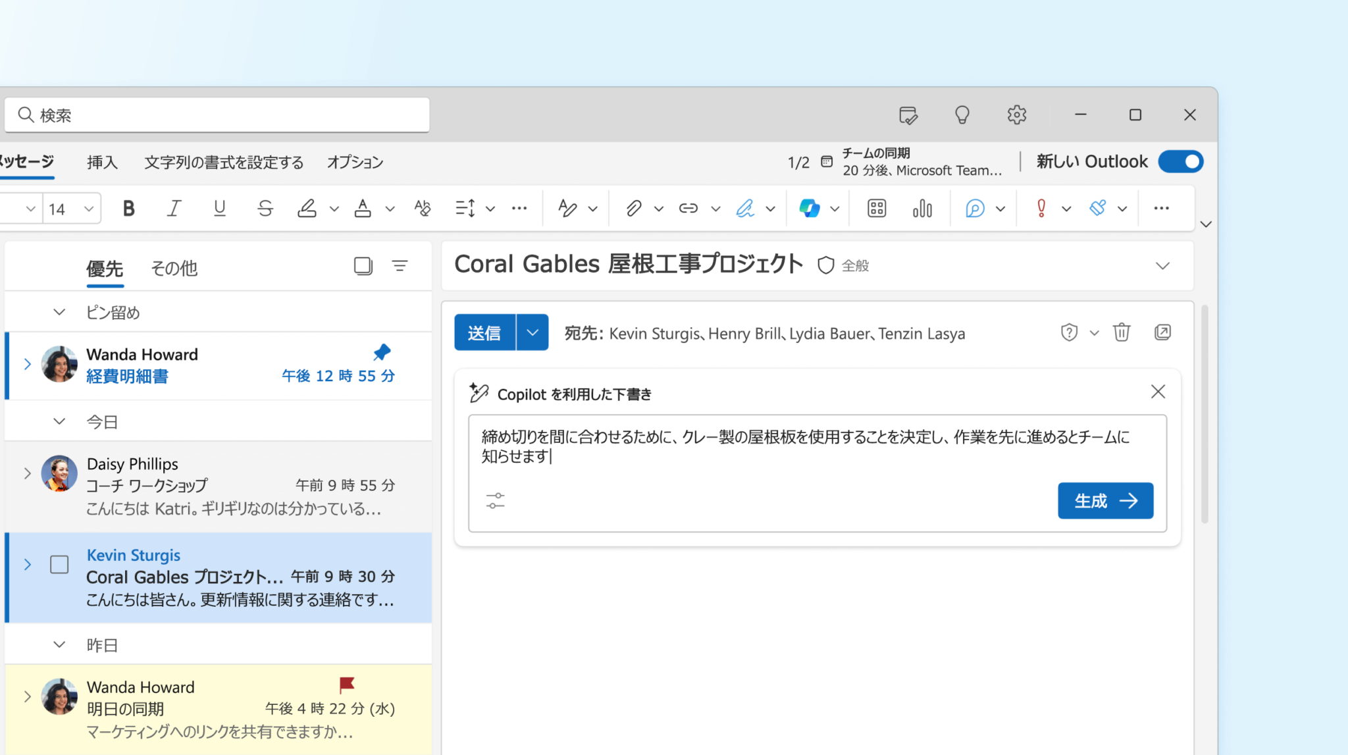Collapse the ピン留め group
The height and width of the screenshot is (755, 1348).
point(59,312)
